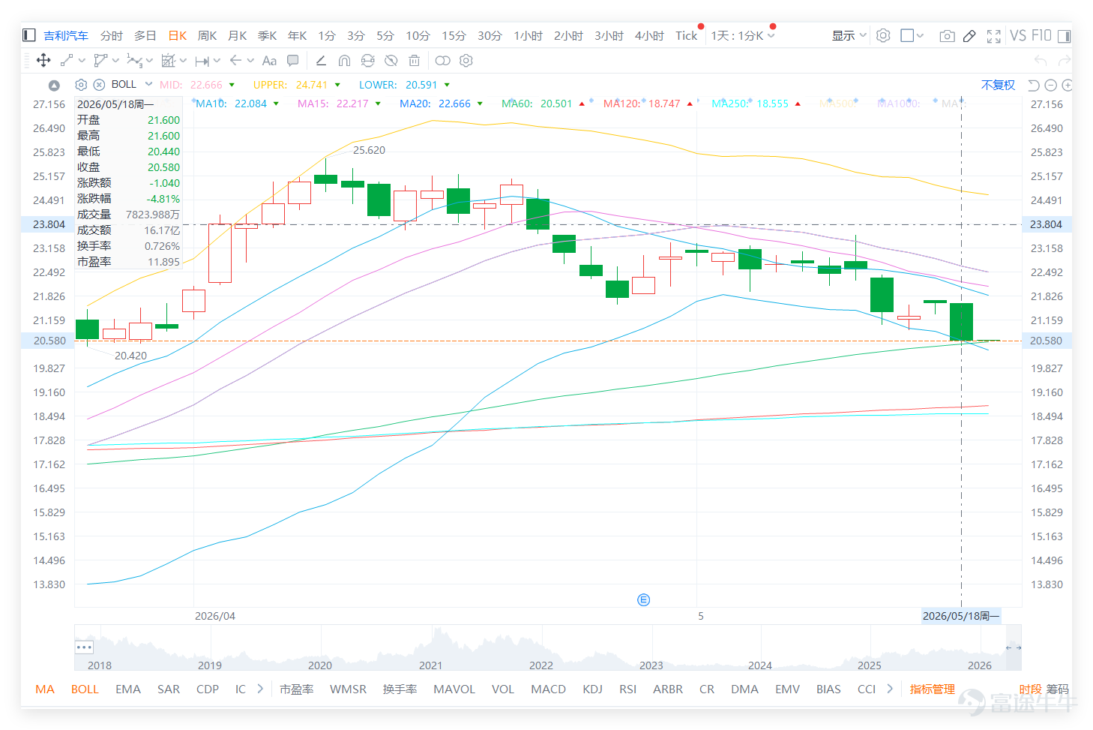This screenshot has height=730, width=1093.
Task: Delete drawings with the trash icon
Action: pos(414,61)
